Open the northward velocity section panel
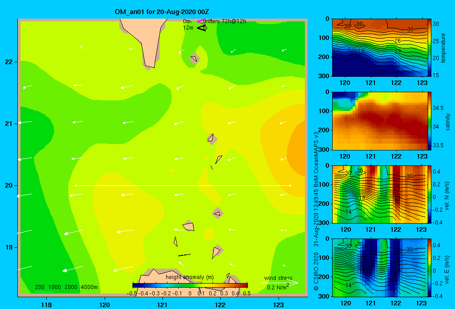Screen dimensions: 455x309 379,194
